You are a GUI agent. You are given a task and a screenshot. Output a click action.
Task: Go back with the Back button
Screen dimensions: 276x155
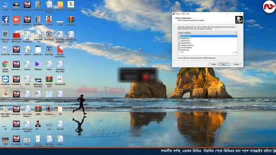click(213, 64)
